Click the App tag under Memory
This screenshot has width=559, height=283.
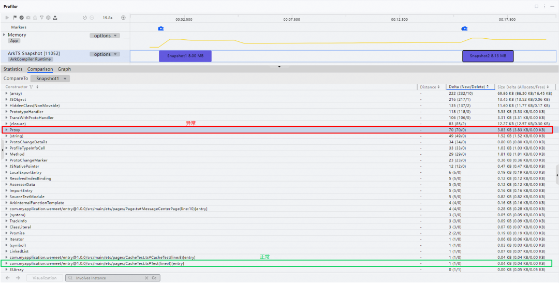point(14,41)
